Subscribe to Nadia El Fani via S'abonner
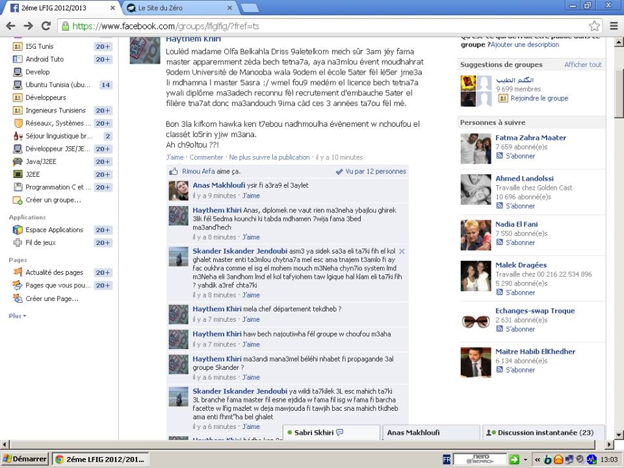The width and height of the screenshot is (624, 468). tap(520, 242)
